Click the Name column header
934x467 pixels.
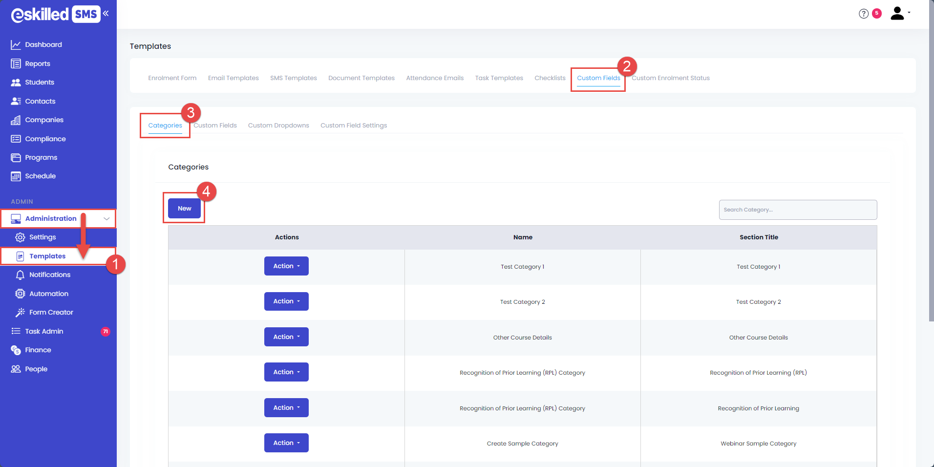point(523,237)
